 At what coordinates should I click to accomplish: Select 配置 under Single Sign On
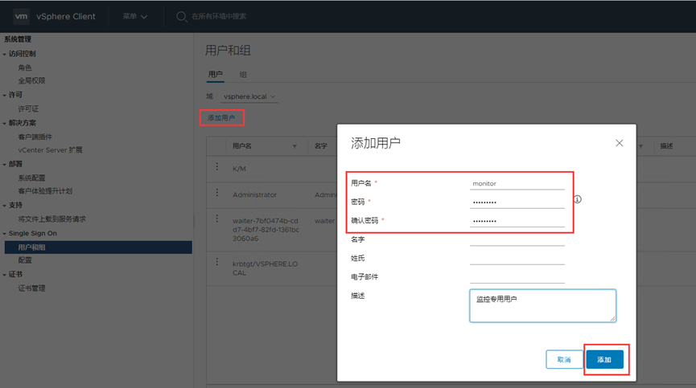click(25, 260)
